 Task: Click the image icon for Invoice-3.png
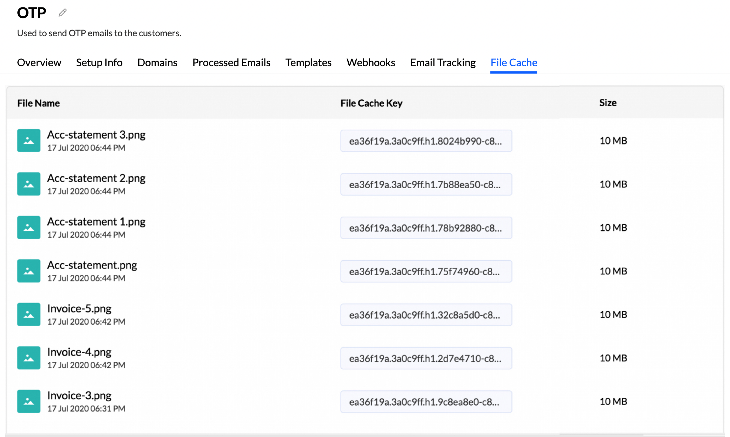pos(29,401)
